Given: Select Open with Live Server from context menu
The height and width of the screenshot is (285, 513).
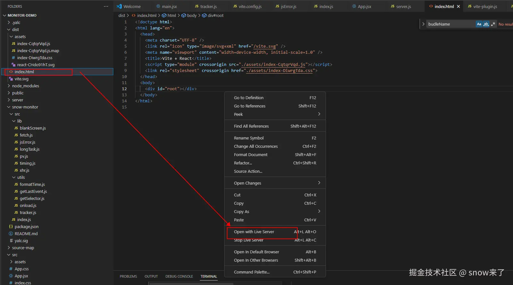Looking at the screenshot, I should pyautogui.click(x=275, y=232).
